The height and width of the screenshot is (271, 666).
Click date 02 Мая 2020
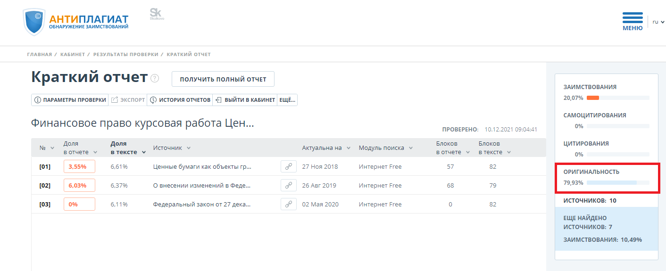pos(320,205)
